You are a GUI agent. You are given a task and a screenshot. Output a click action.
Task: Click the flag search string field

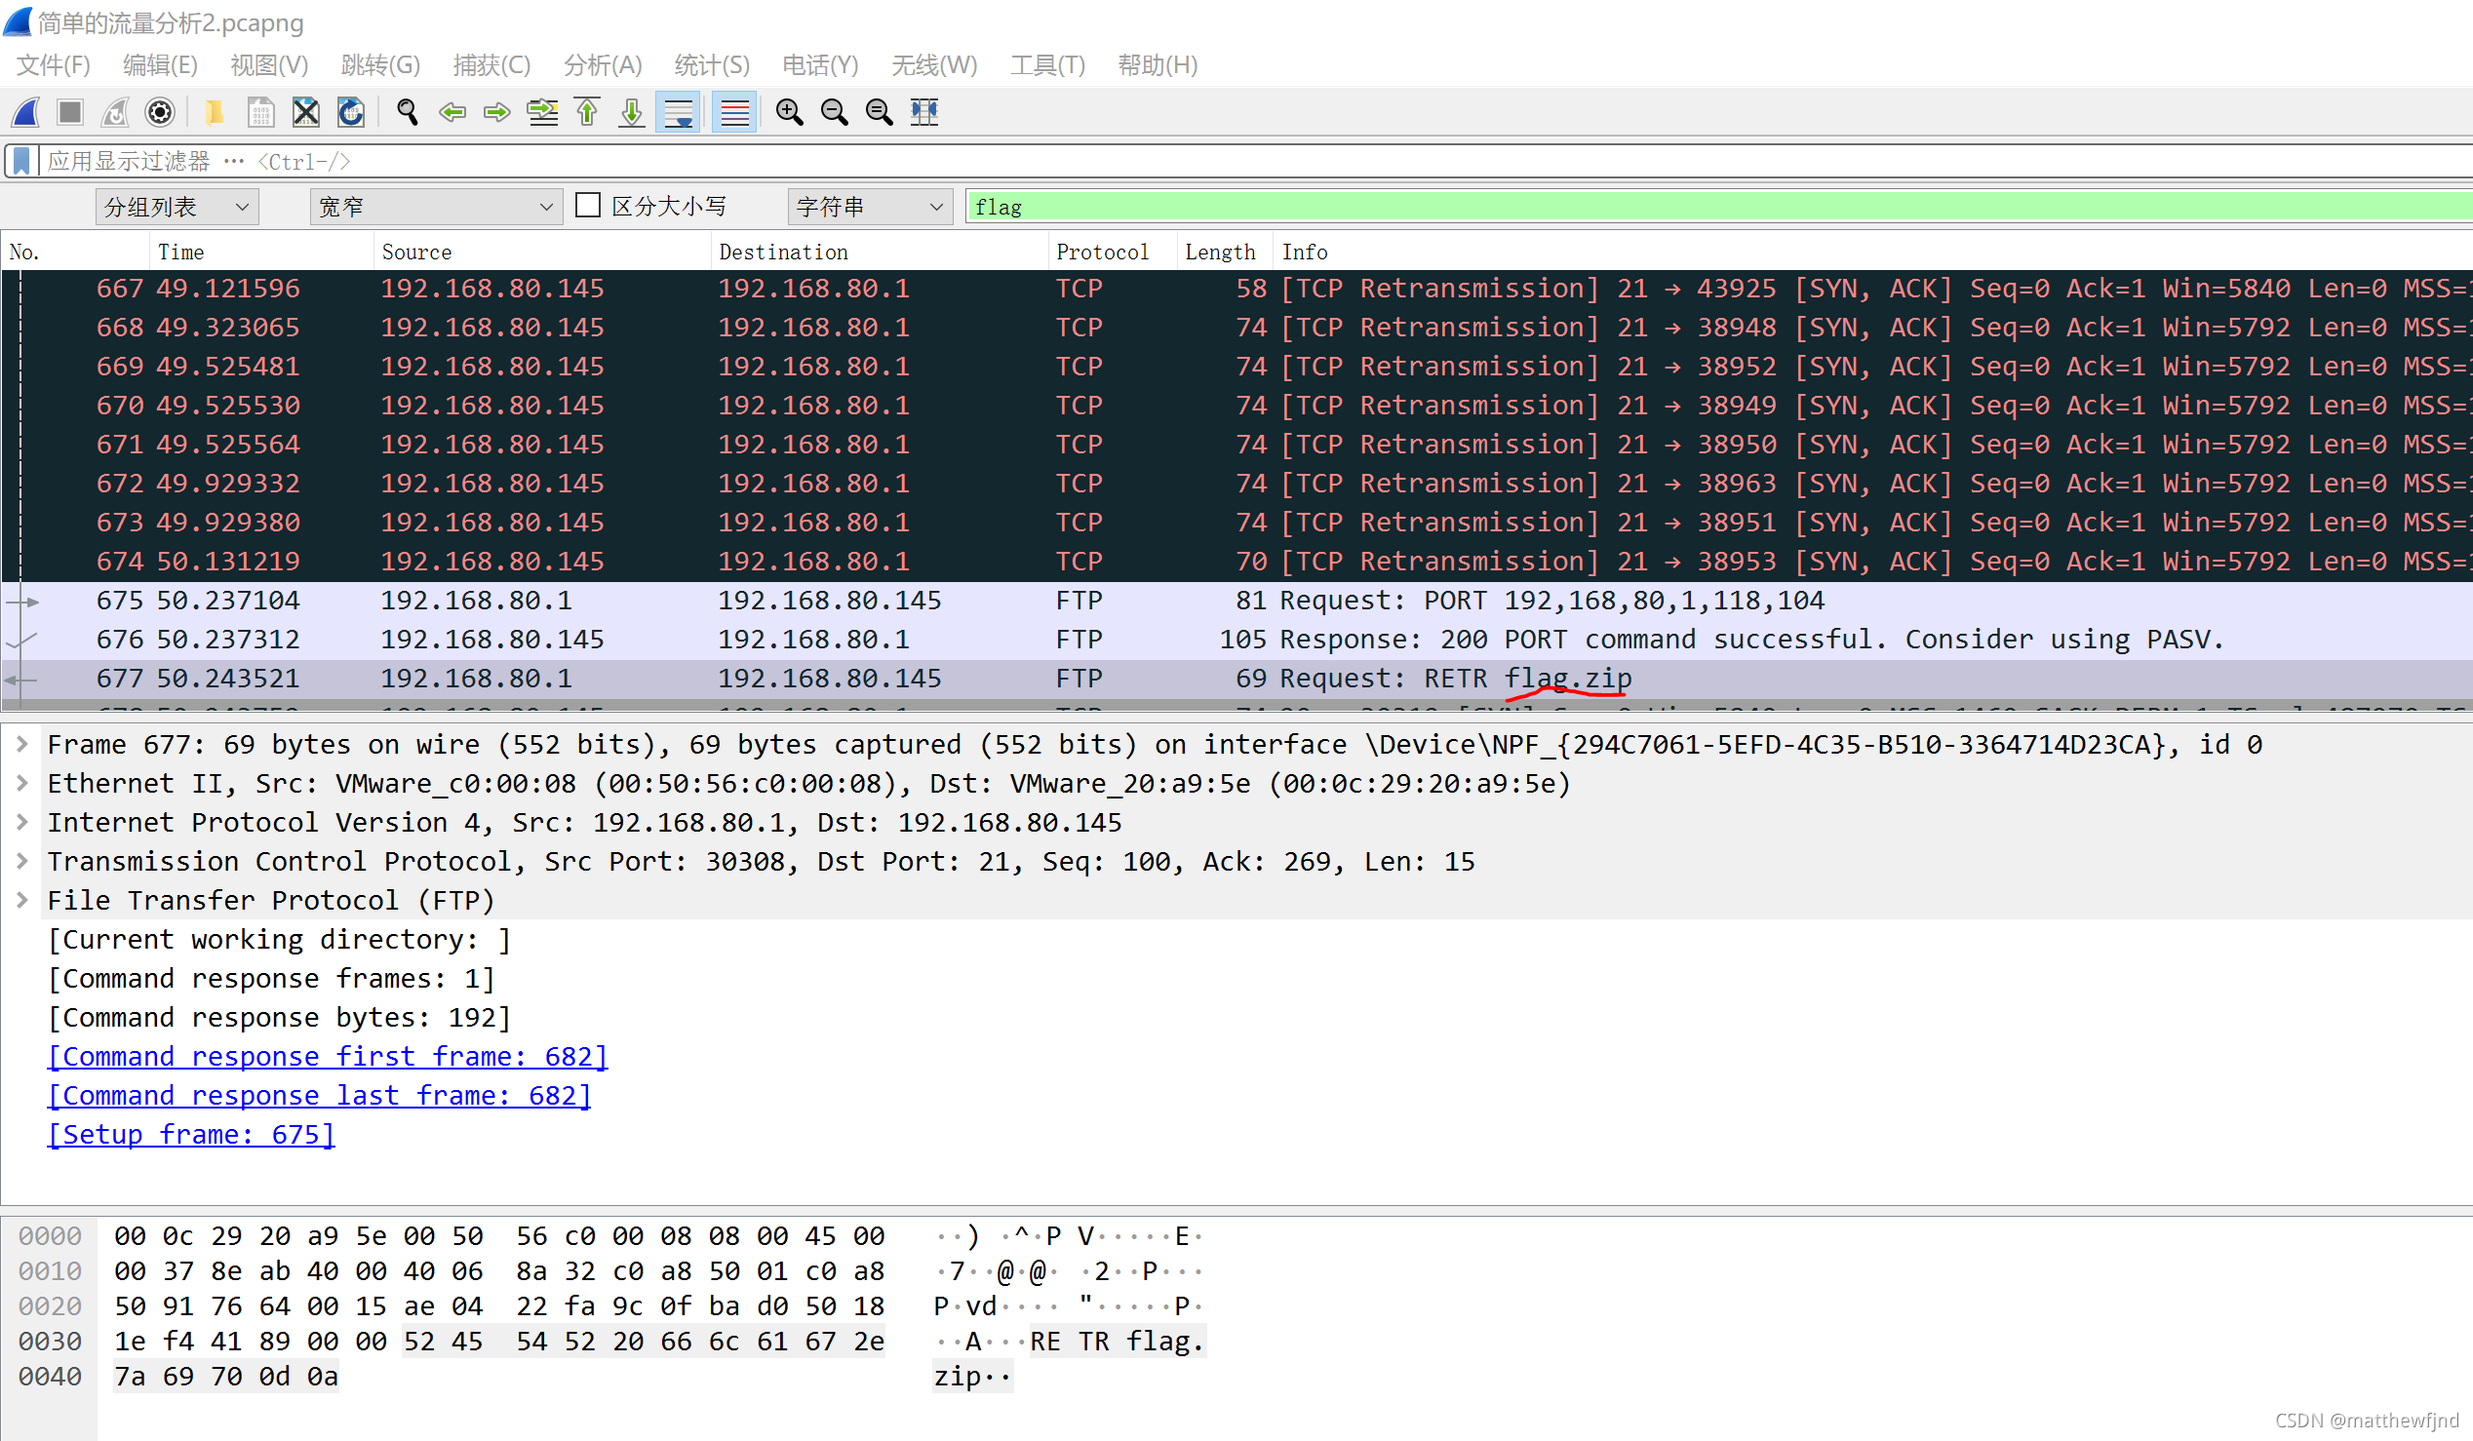[1719, 207]
